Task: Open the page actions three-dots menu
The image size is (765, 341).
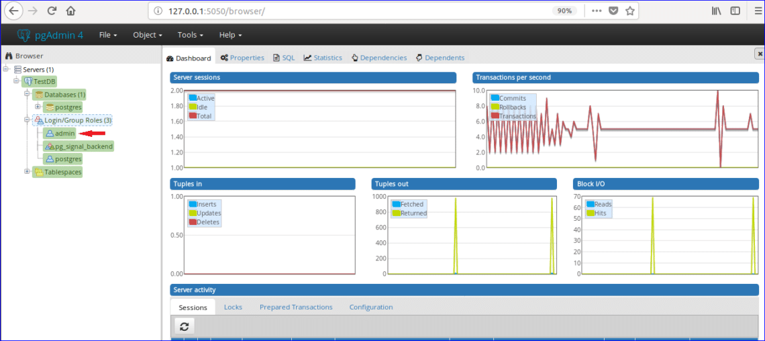Action: pyautogui.click(x=597, y=11)
